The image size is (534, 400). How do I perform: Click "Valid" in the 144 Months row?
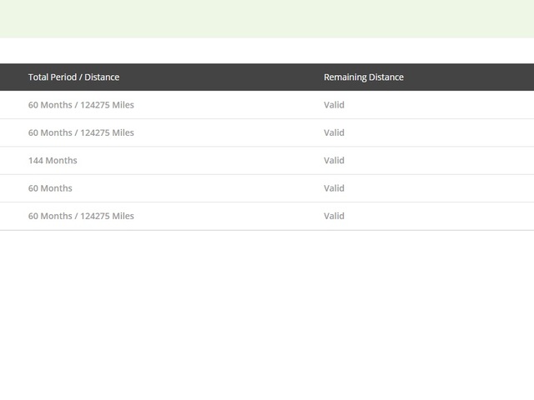click(334, 161)
